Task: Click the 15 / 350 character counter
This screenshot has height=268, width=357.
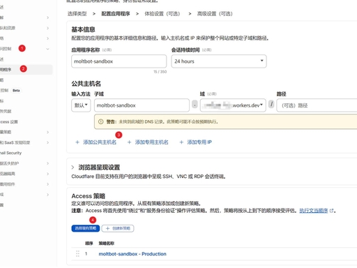Action: point(160,72)
